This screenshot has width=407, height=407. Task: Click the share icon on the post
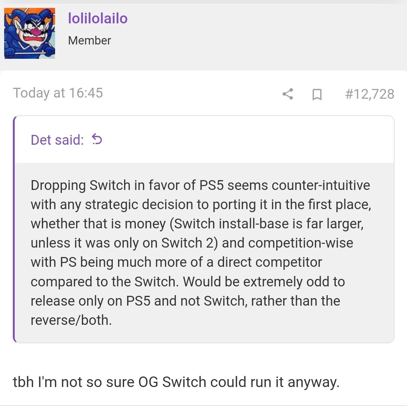[x=288, y=94]
